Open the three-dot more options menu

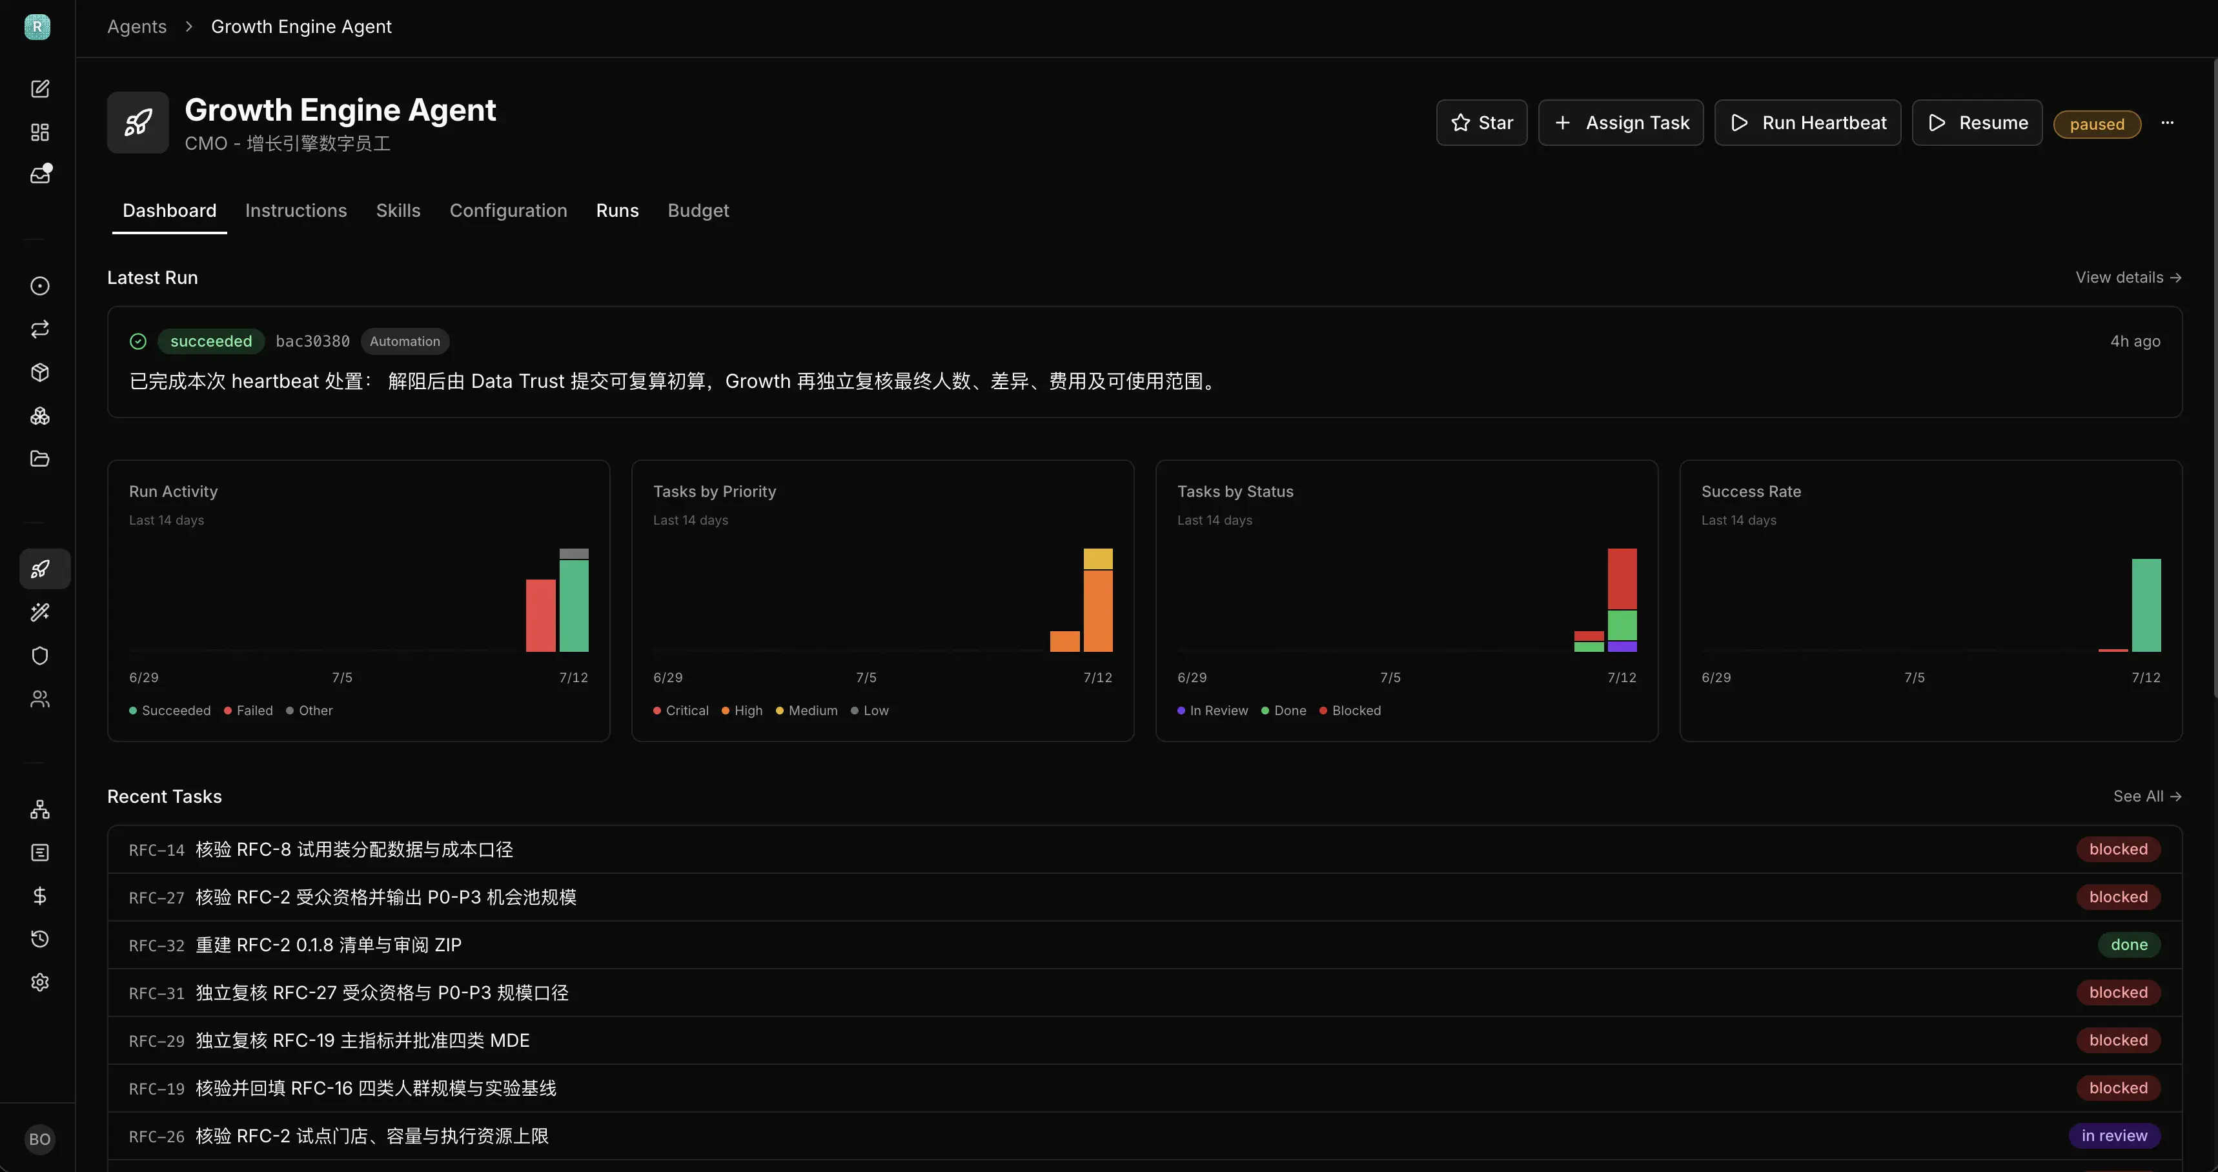pyautogui.click(x=2167, y=123)
